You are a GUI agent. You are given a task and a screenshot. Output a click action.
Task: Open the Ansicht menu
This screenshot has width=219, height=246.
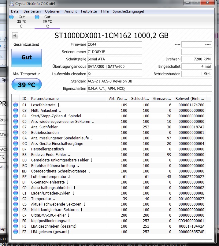71,11
